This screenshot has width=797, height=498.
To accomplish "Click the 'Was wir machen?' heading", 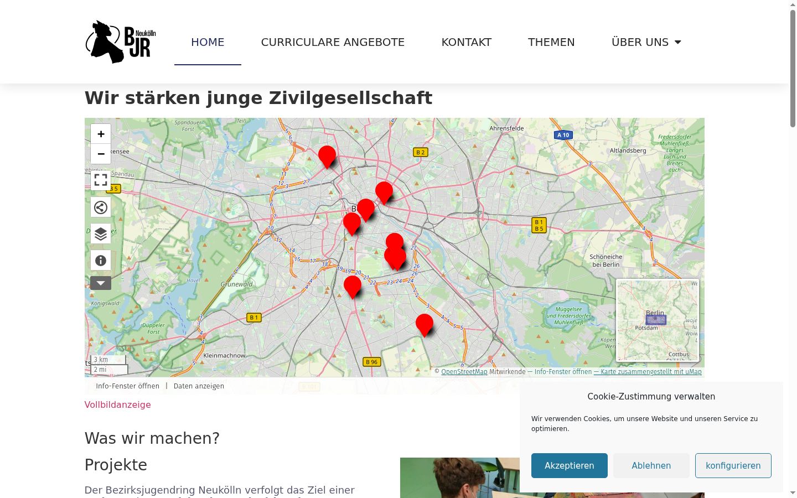I will (152, 438).
